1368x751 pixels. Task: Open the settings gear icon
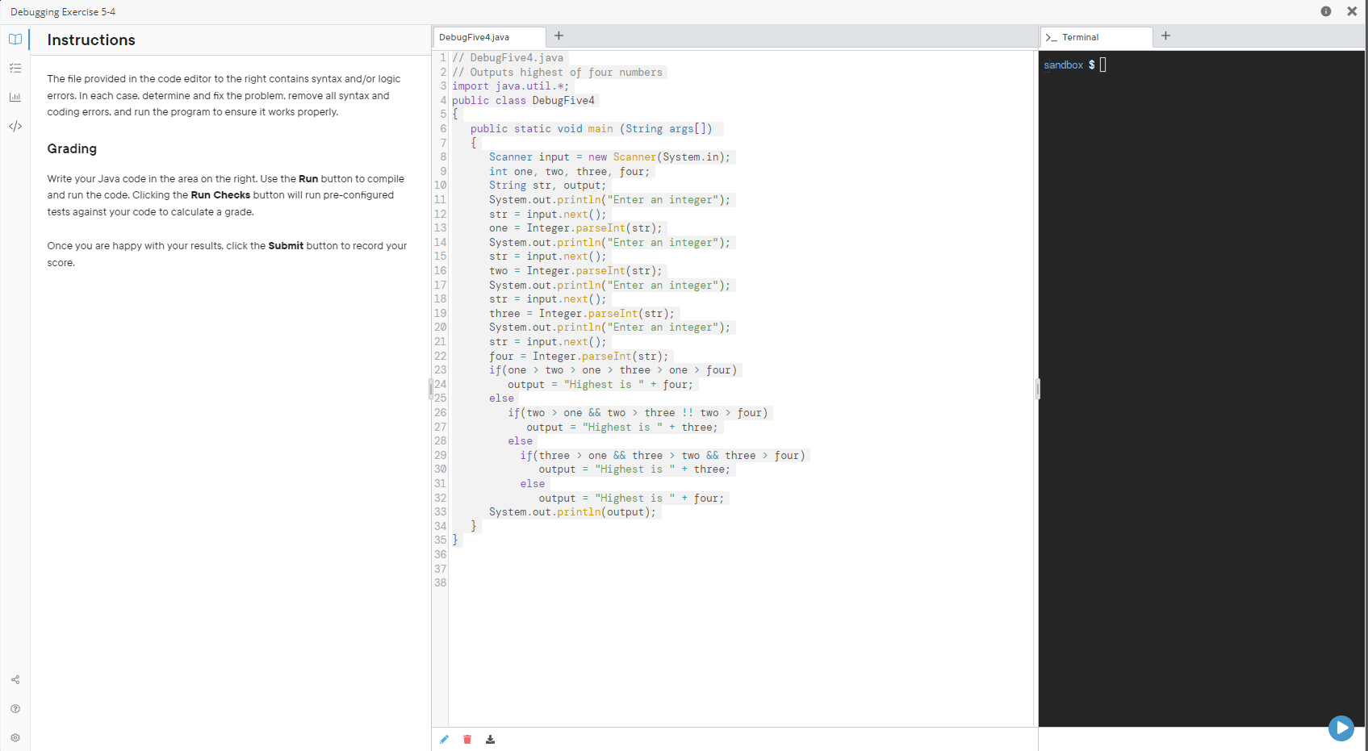point(15,738)
